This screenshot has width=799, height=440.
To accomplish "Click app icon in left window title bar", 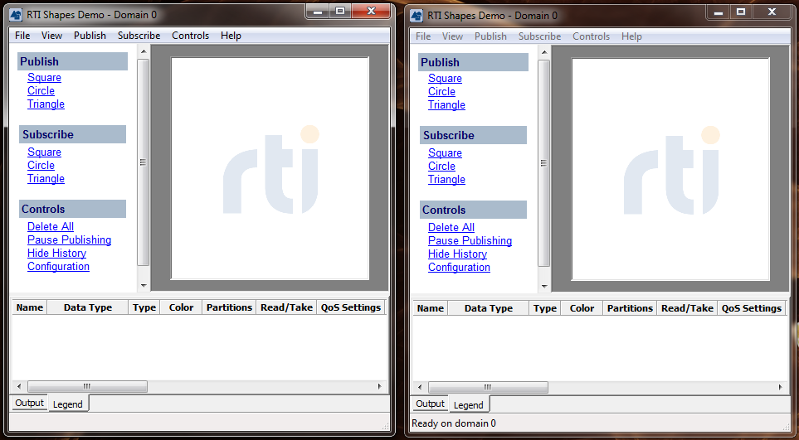I will [16, 15].
